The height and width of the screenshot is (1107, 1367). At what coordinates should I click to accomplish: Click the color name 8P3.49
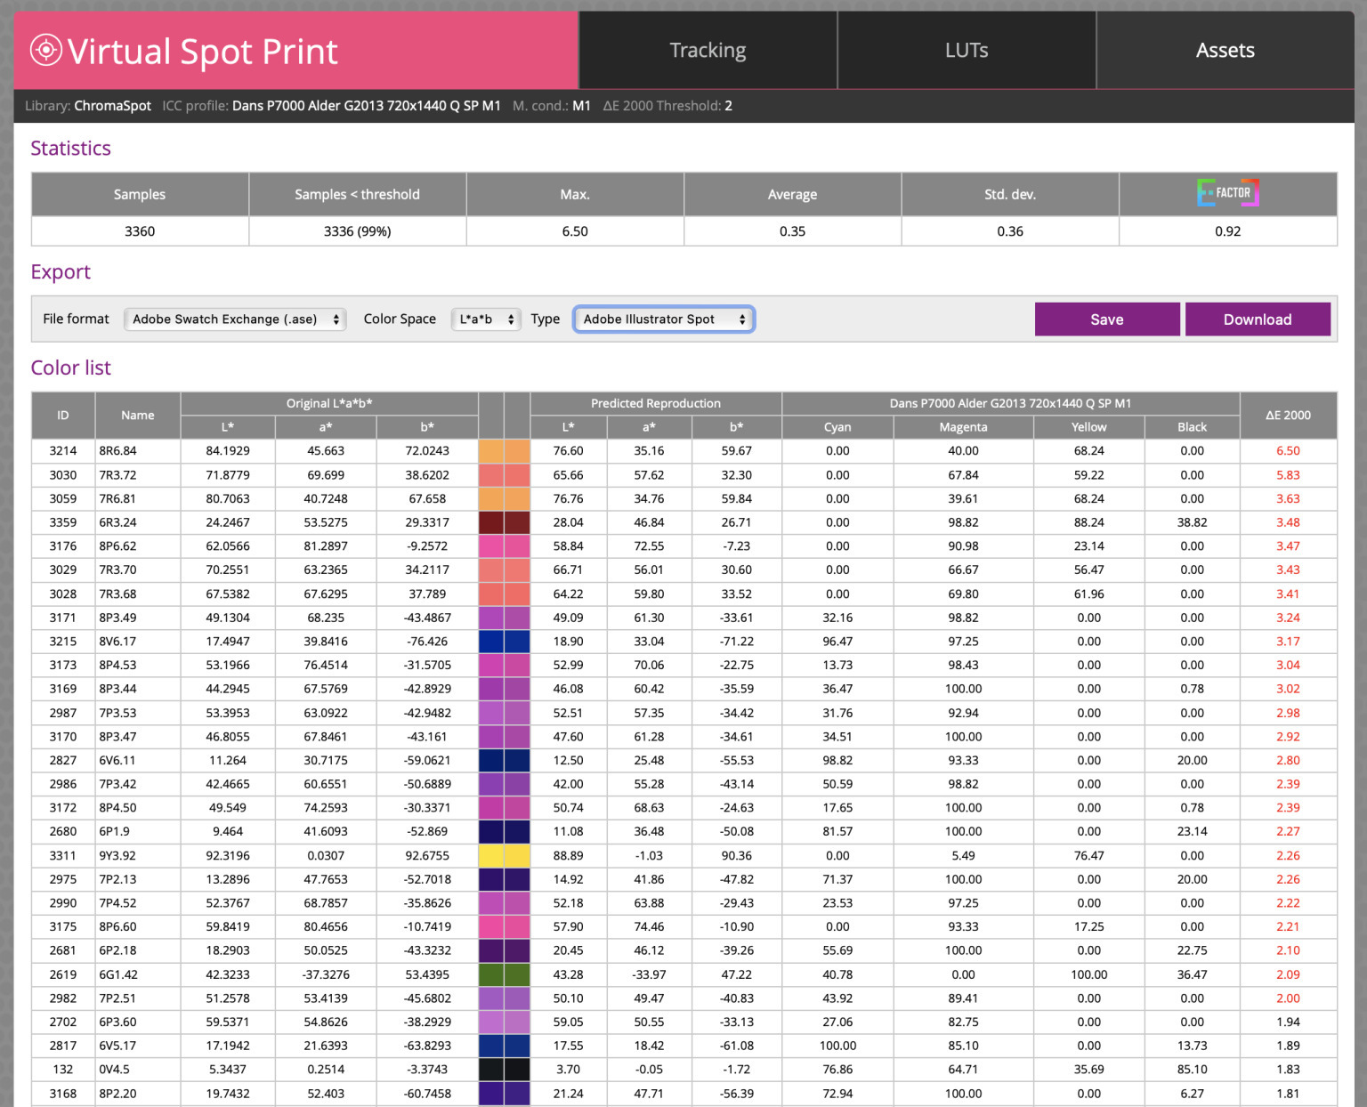pos(117,618)
